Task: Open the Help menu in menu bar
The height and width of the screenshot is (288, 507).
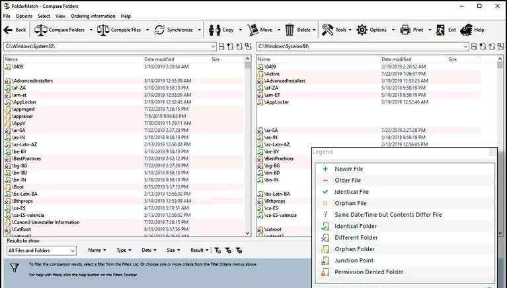Action: [x=126, y=16]
